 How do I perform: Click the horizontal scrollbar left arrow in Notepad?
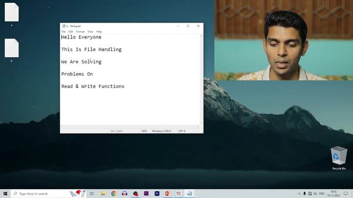[x=62, y=127]
